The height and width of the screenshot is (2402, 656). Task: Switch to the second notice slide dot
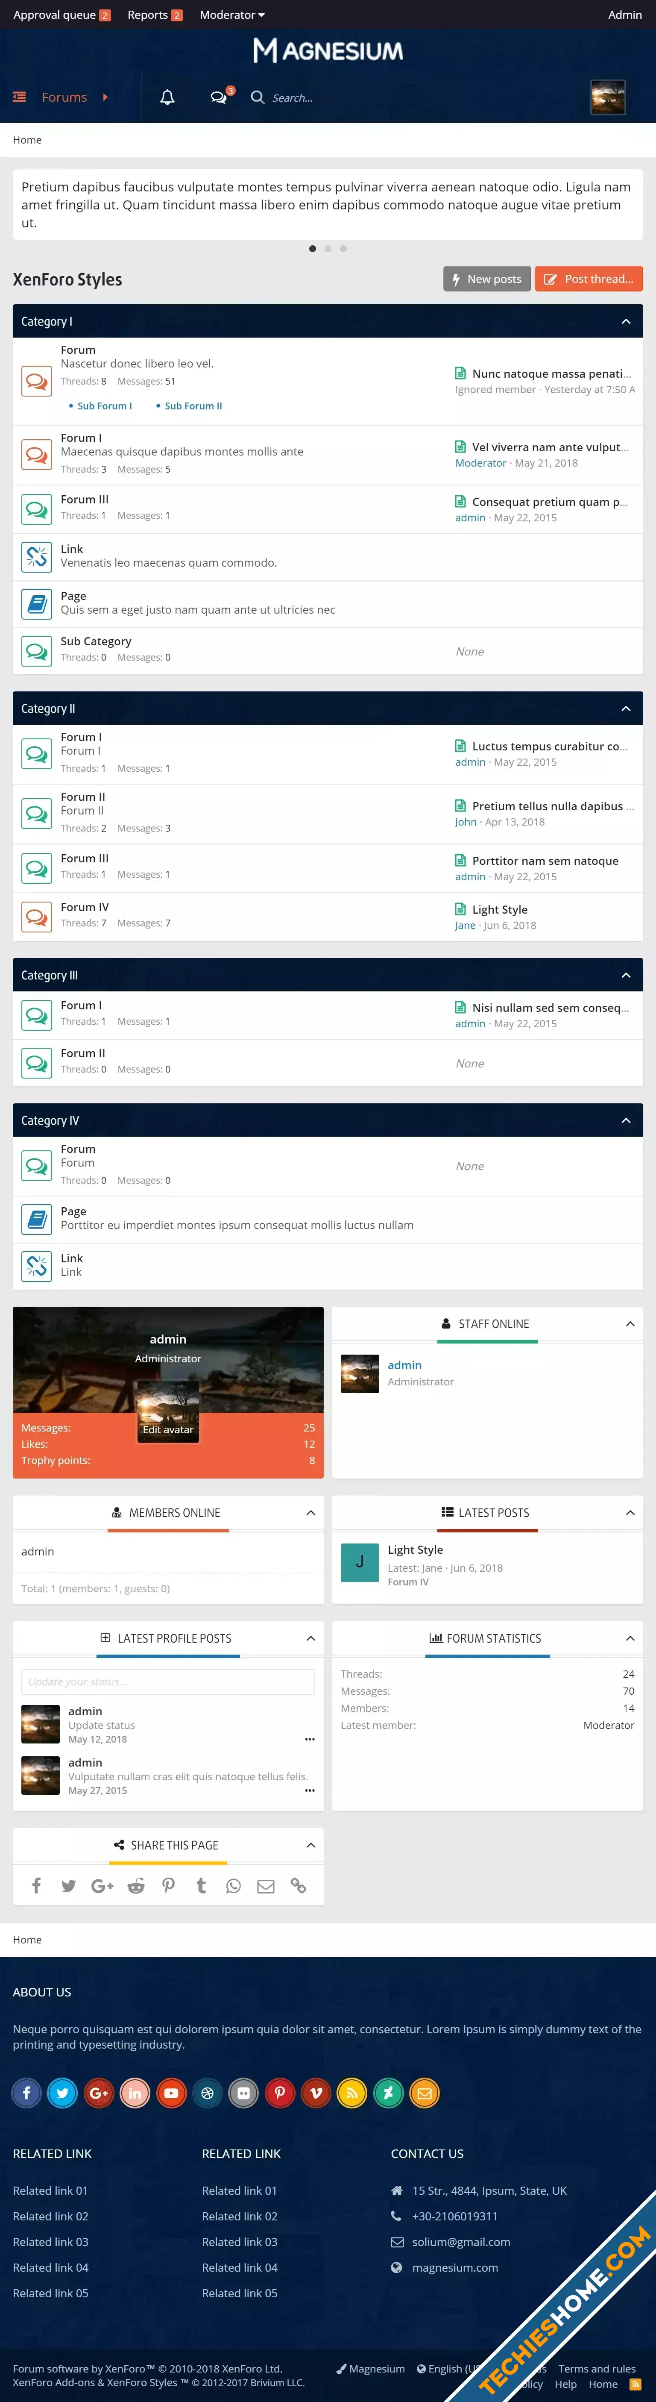tap(328, 249)
